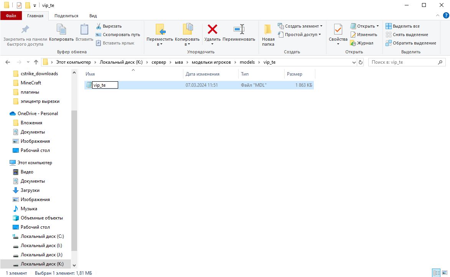
Task: Expand the address bar history dropdown
Action: (354, 62)
